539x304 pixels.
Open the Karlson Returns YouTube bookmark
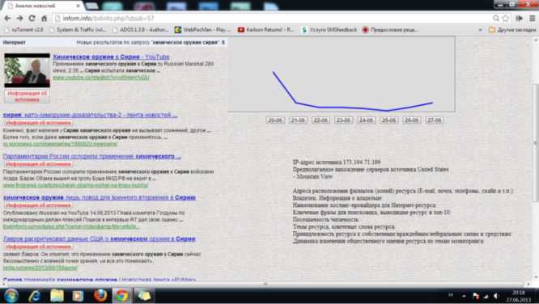click(x=265, y=30)
